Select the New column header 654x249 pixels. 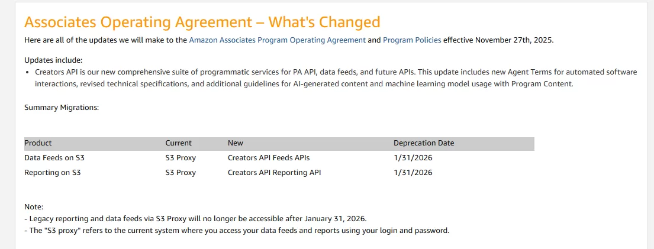pos(236,143)
